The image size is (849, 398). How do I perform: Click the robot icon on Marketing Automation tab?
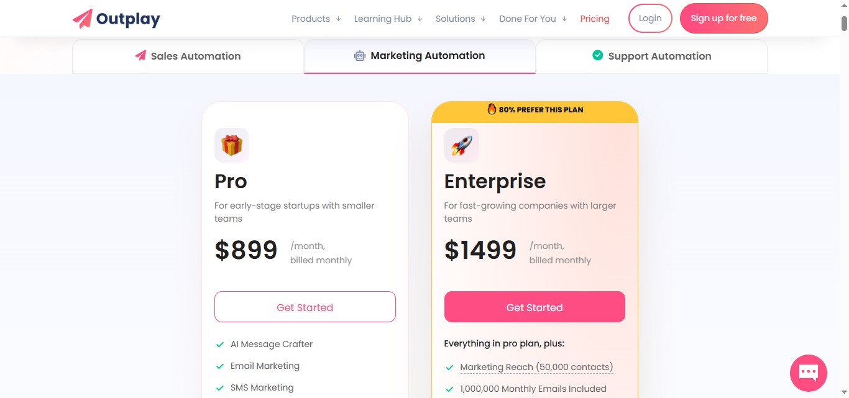point(359,55)
